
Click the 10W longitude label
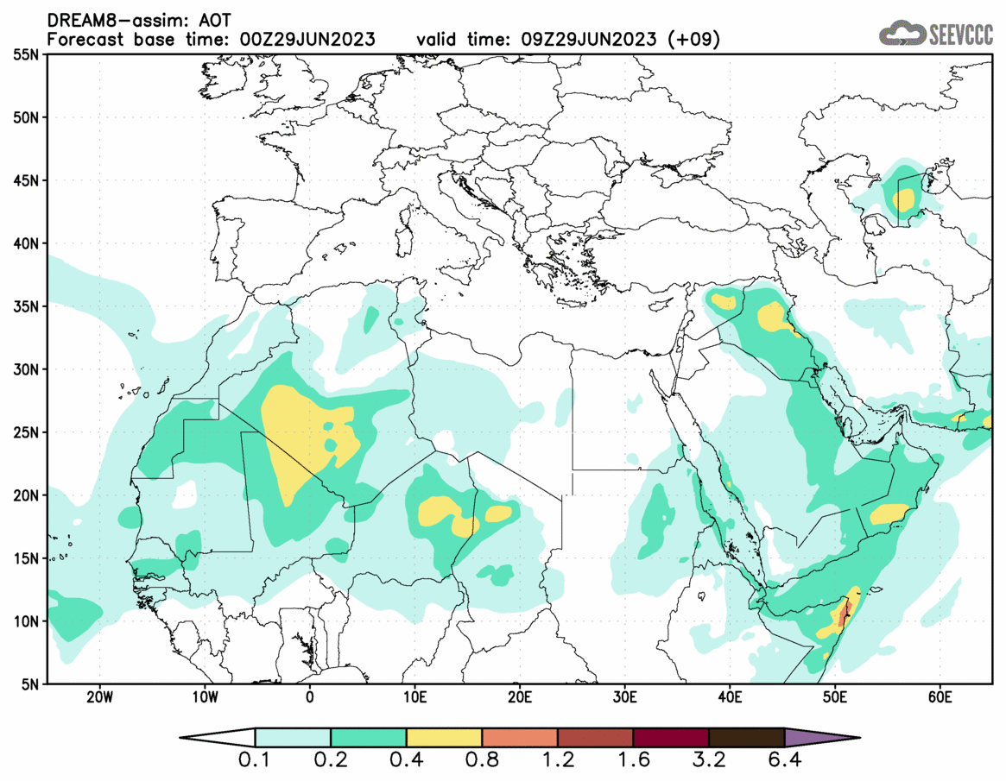pyautogui.click(x=205, y=697)
